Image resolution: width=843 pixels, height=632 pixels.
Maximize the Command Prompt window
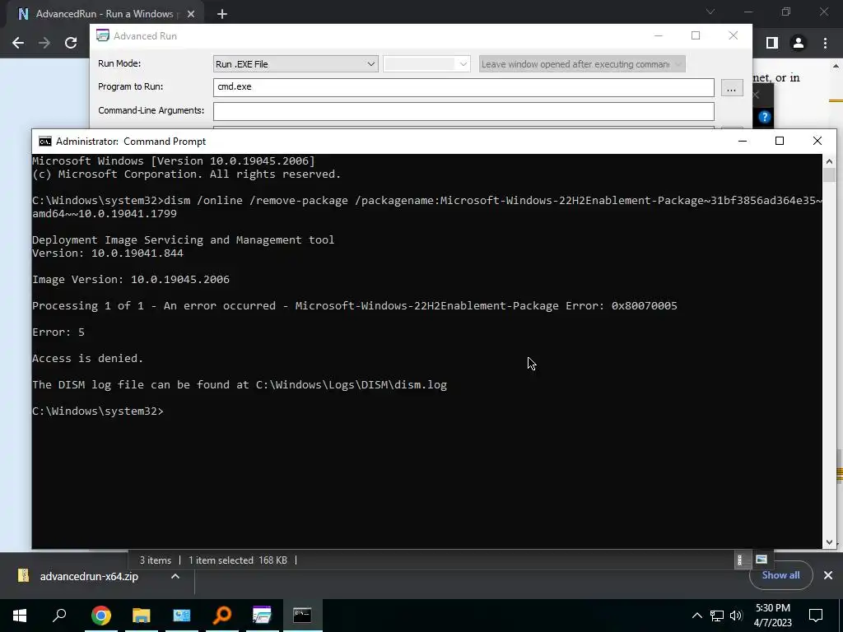click(780, 141)
